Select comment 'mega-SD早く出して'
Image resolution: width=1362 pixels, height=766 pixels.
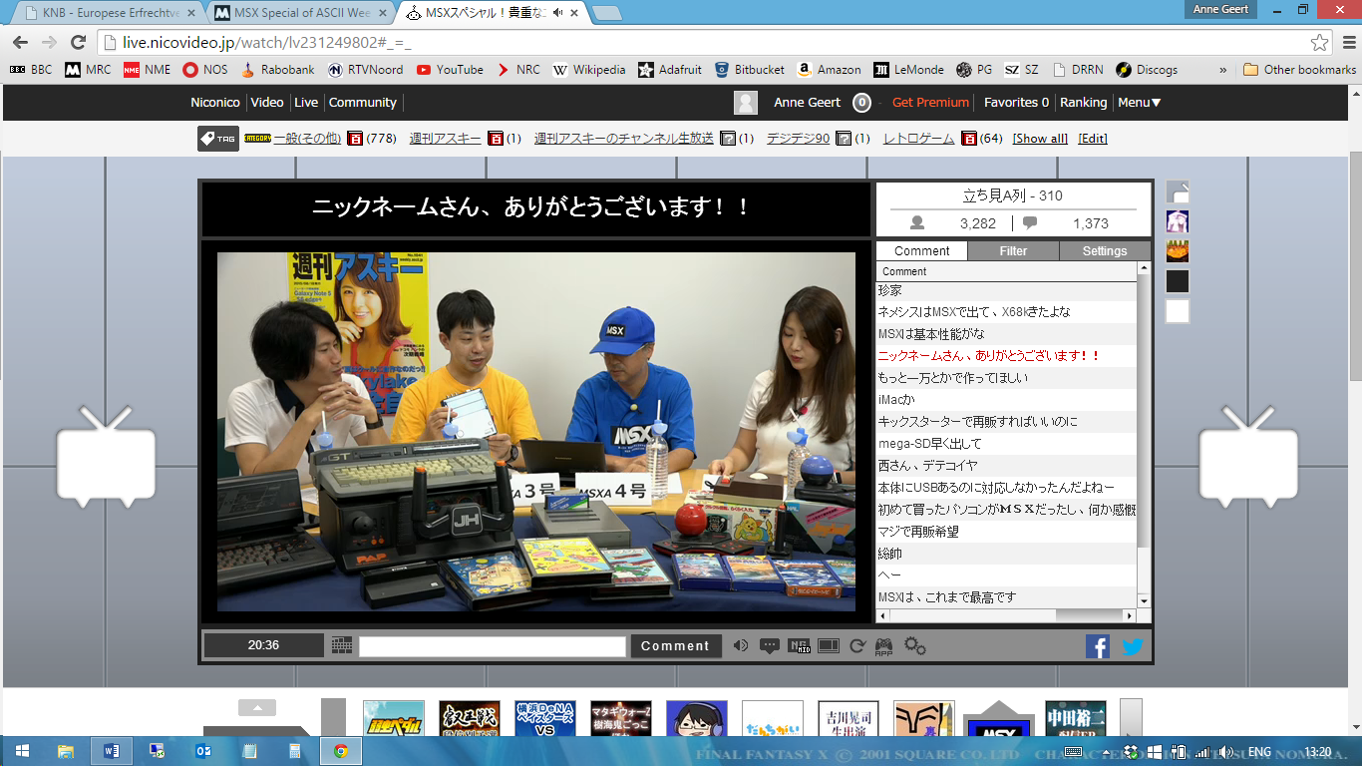[1007, 444]
